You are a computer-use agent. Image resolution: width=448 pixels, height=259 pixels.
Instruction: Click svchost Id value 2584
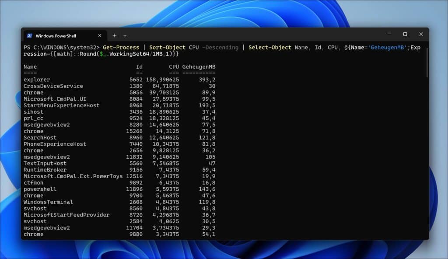click(x=136, y=221)
